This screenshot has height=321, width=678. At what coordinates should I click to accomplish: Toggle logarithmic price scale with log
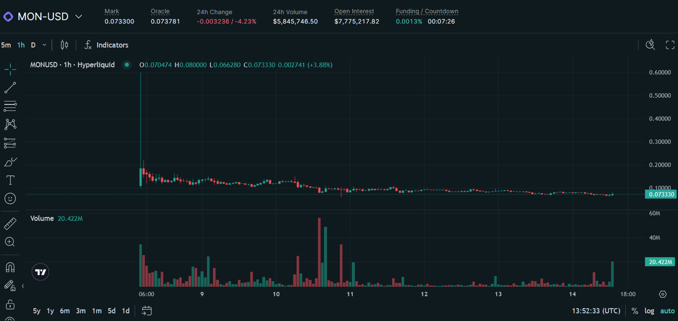click(649, 311)
